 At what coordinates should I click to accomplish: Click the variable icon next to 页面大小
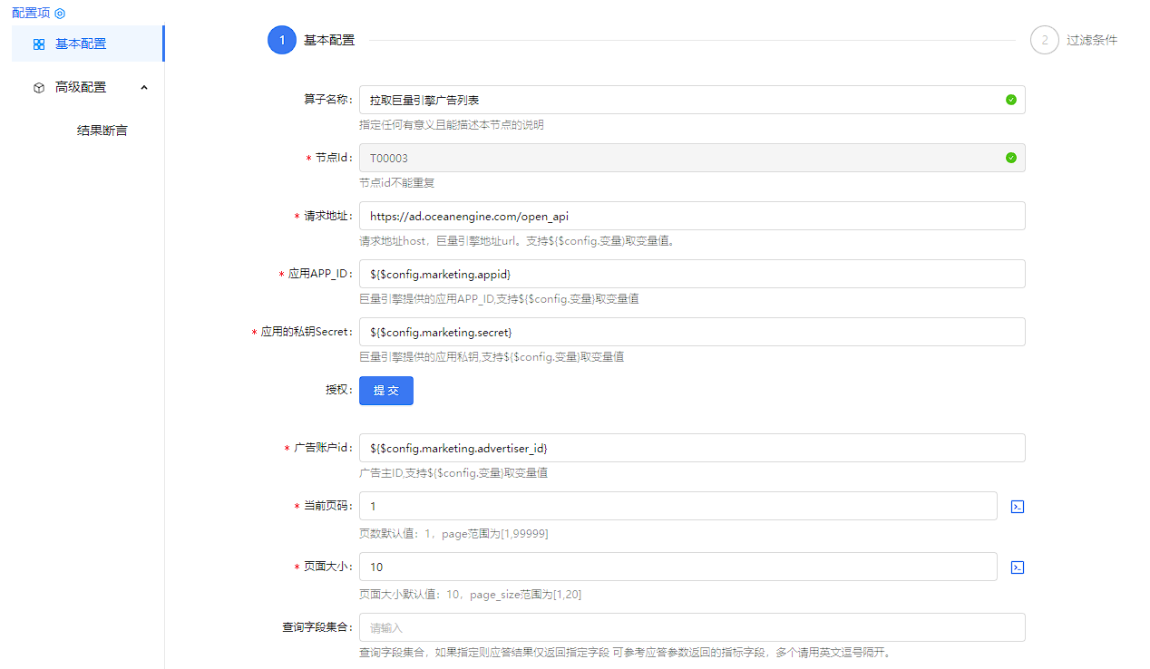coord(1018,567)
